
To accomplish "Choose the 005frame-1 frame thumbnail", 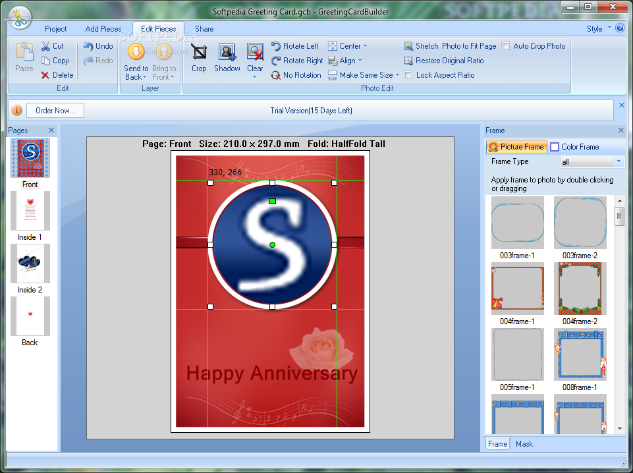I will click(x=518, y=354).
